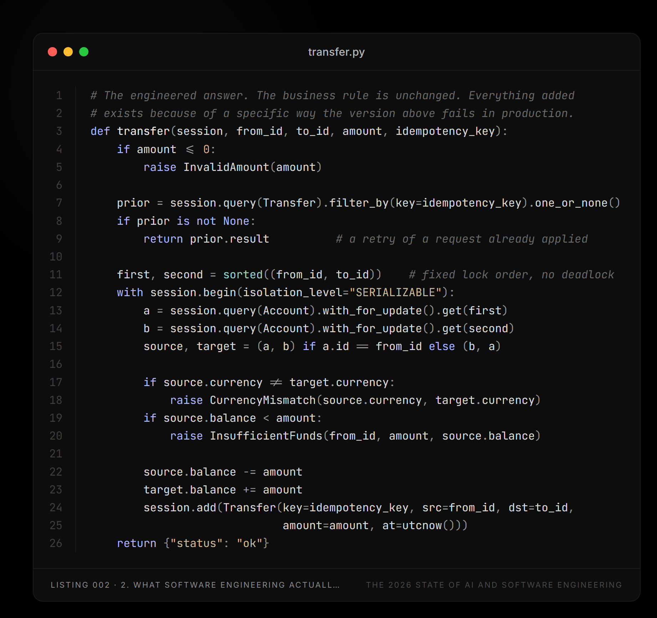Click the 'transfer' function name
The image size is (657, 618).
click(143, 131)
